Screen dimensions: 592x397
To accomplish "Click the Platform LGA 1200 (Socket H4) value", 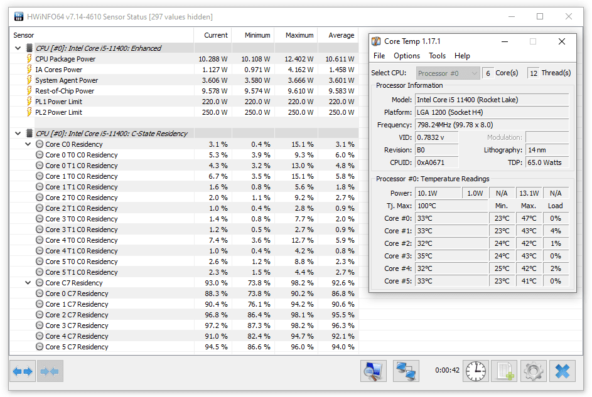I will point(492,112).
